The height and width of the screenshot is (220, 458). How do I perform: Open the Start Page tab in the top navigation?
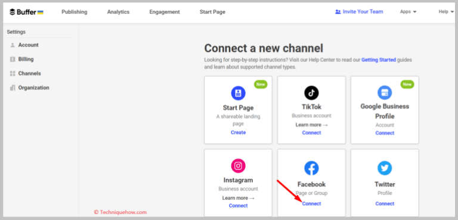point(213,12)
